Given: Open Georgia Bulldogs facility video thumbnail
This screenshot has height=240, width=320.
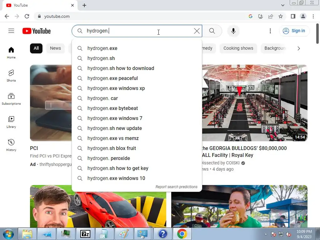Looking at the screenshot, I should [x=255, y=103].
